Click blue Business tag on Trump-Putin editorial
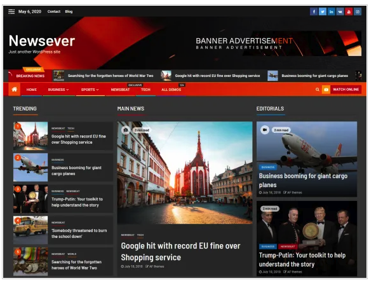Screen dimensions: 369x283 click(268, 247)
